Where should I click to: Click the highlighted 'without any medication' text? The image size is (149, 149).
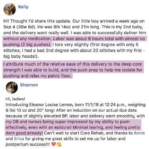click(x=28, y=39)
